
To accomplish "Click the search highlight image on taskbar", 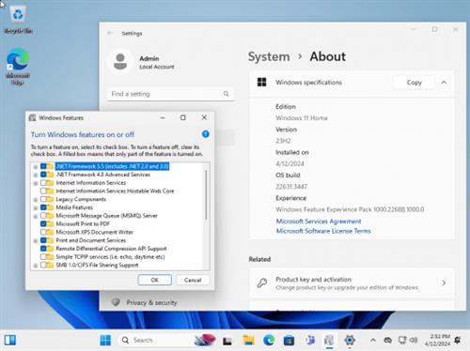I will (205, 340).
